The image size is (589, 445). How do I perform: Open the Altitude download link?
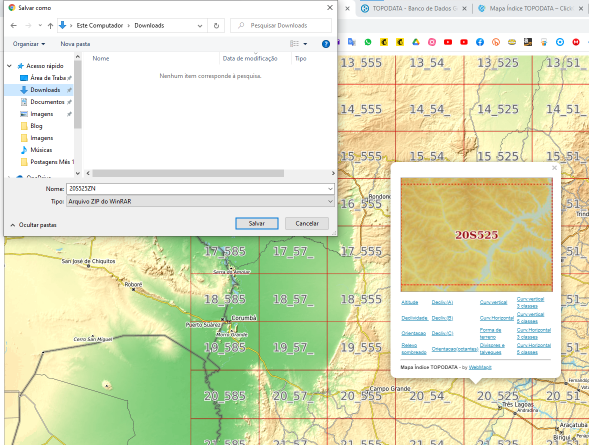(409, 302)
